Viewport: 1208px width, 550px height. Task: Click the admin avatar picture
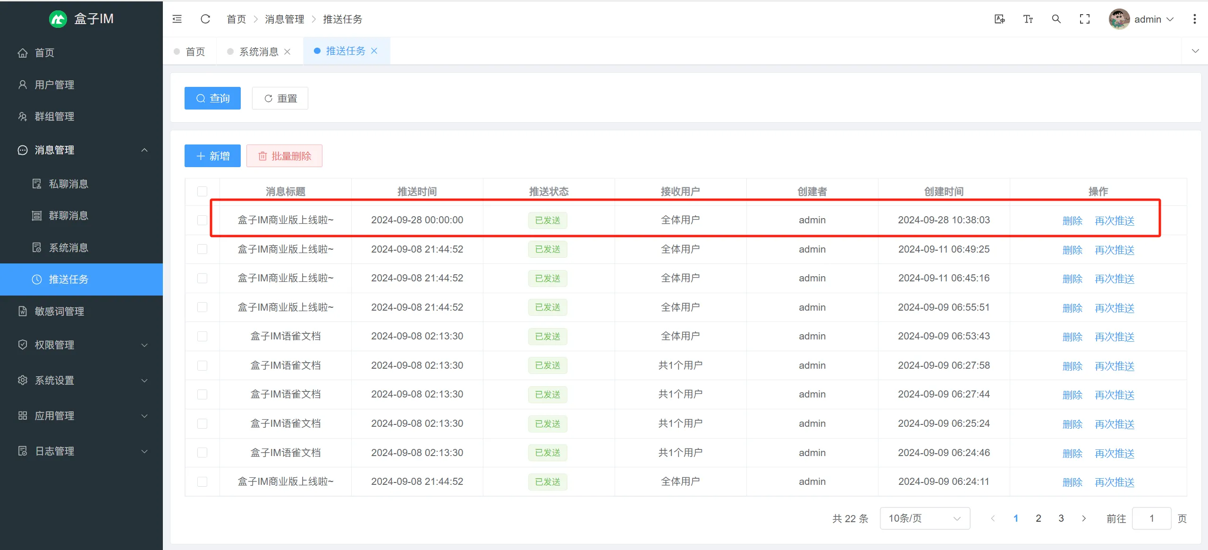[1119, 19]
